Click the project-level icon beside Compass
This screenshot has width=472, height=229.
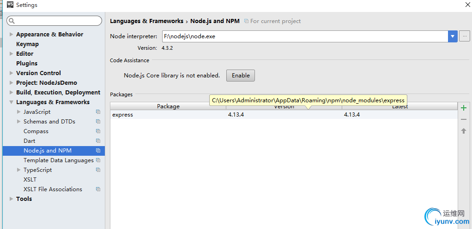[98, 131]
